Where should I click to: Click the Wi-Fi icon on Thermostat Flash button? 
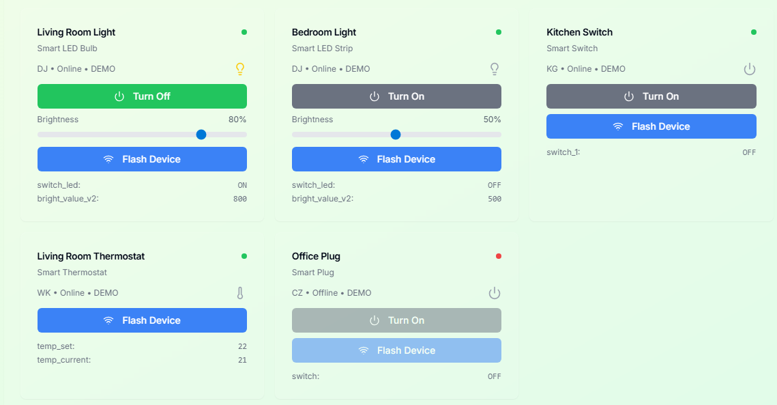click(x=108, y=320)
